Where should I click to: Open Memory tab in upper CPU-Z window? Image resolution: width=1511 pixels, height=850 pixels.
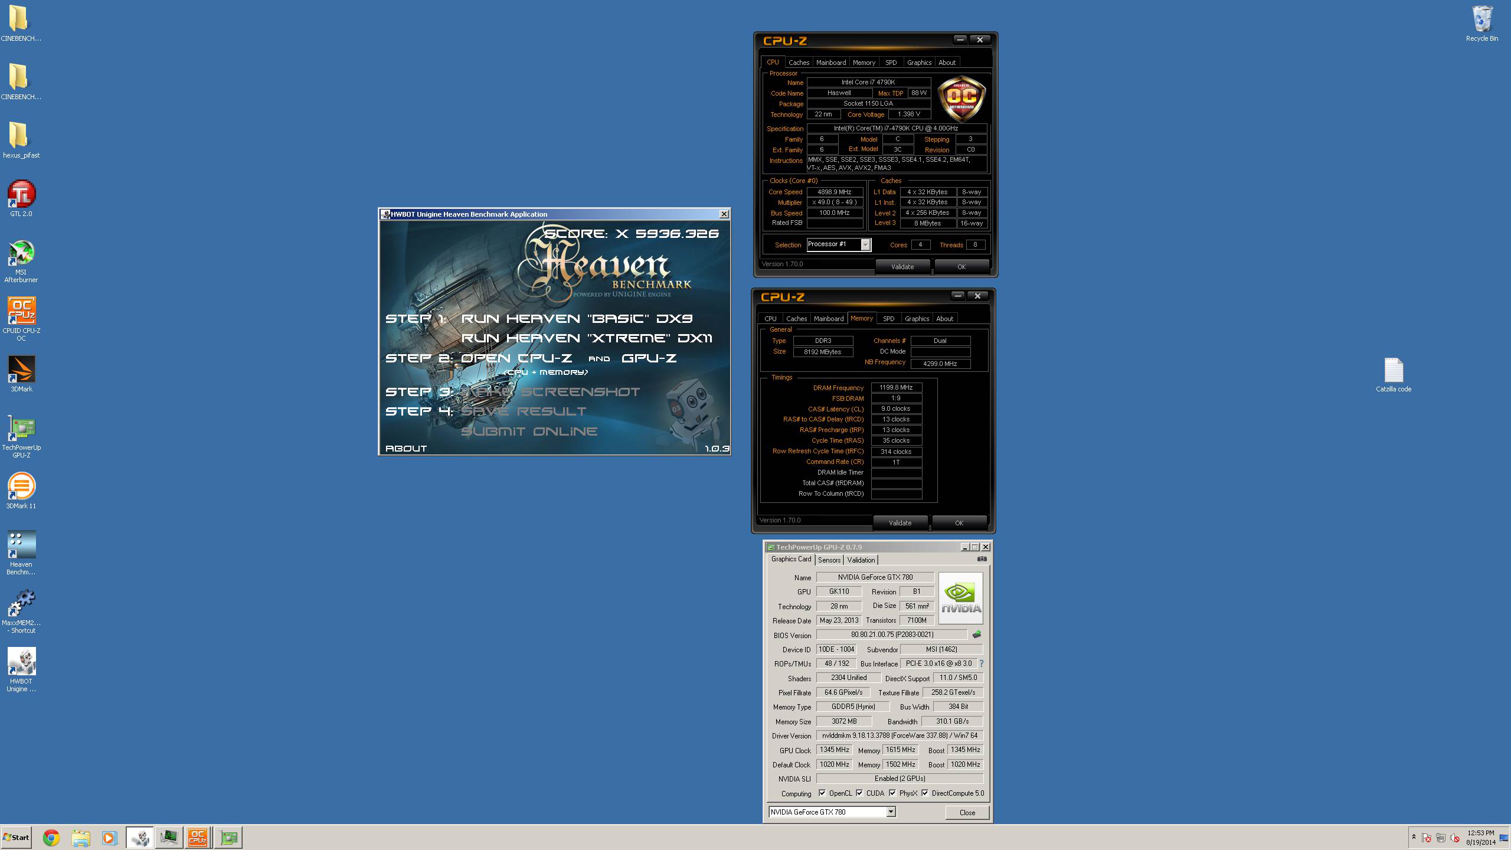tap(864, 63)
